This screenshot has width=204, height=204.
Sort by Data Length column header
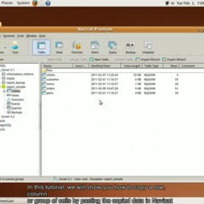(x=131, y=66)
